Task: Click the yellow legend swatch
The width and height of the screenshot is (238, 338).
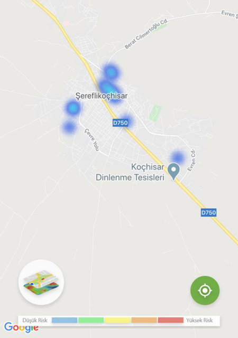Action: 117,320
